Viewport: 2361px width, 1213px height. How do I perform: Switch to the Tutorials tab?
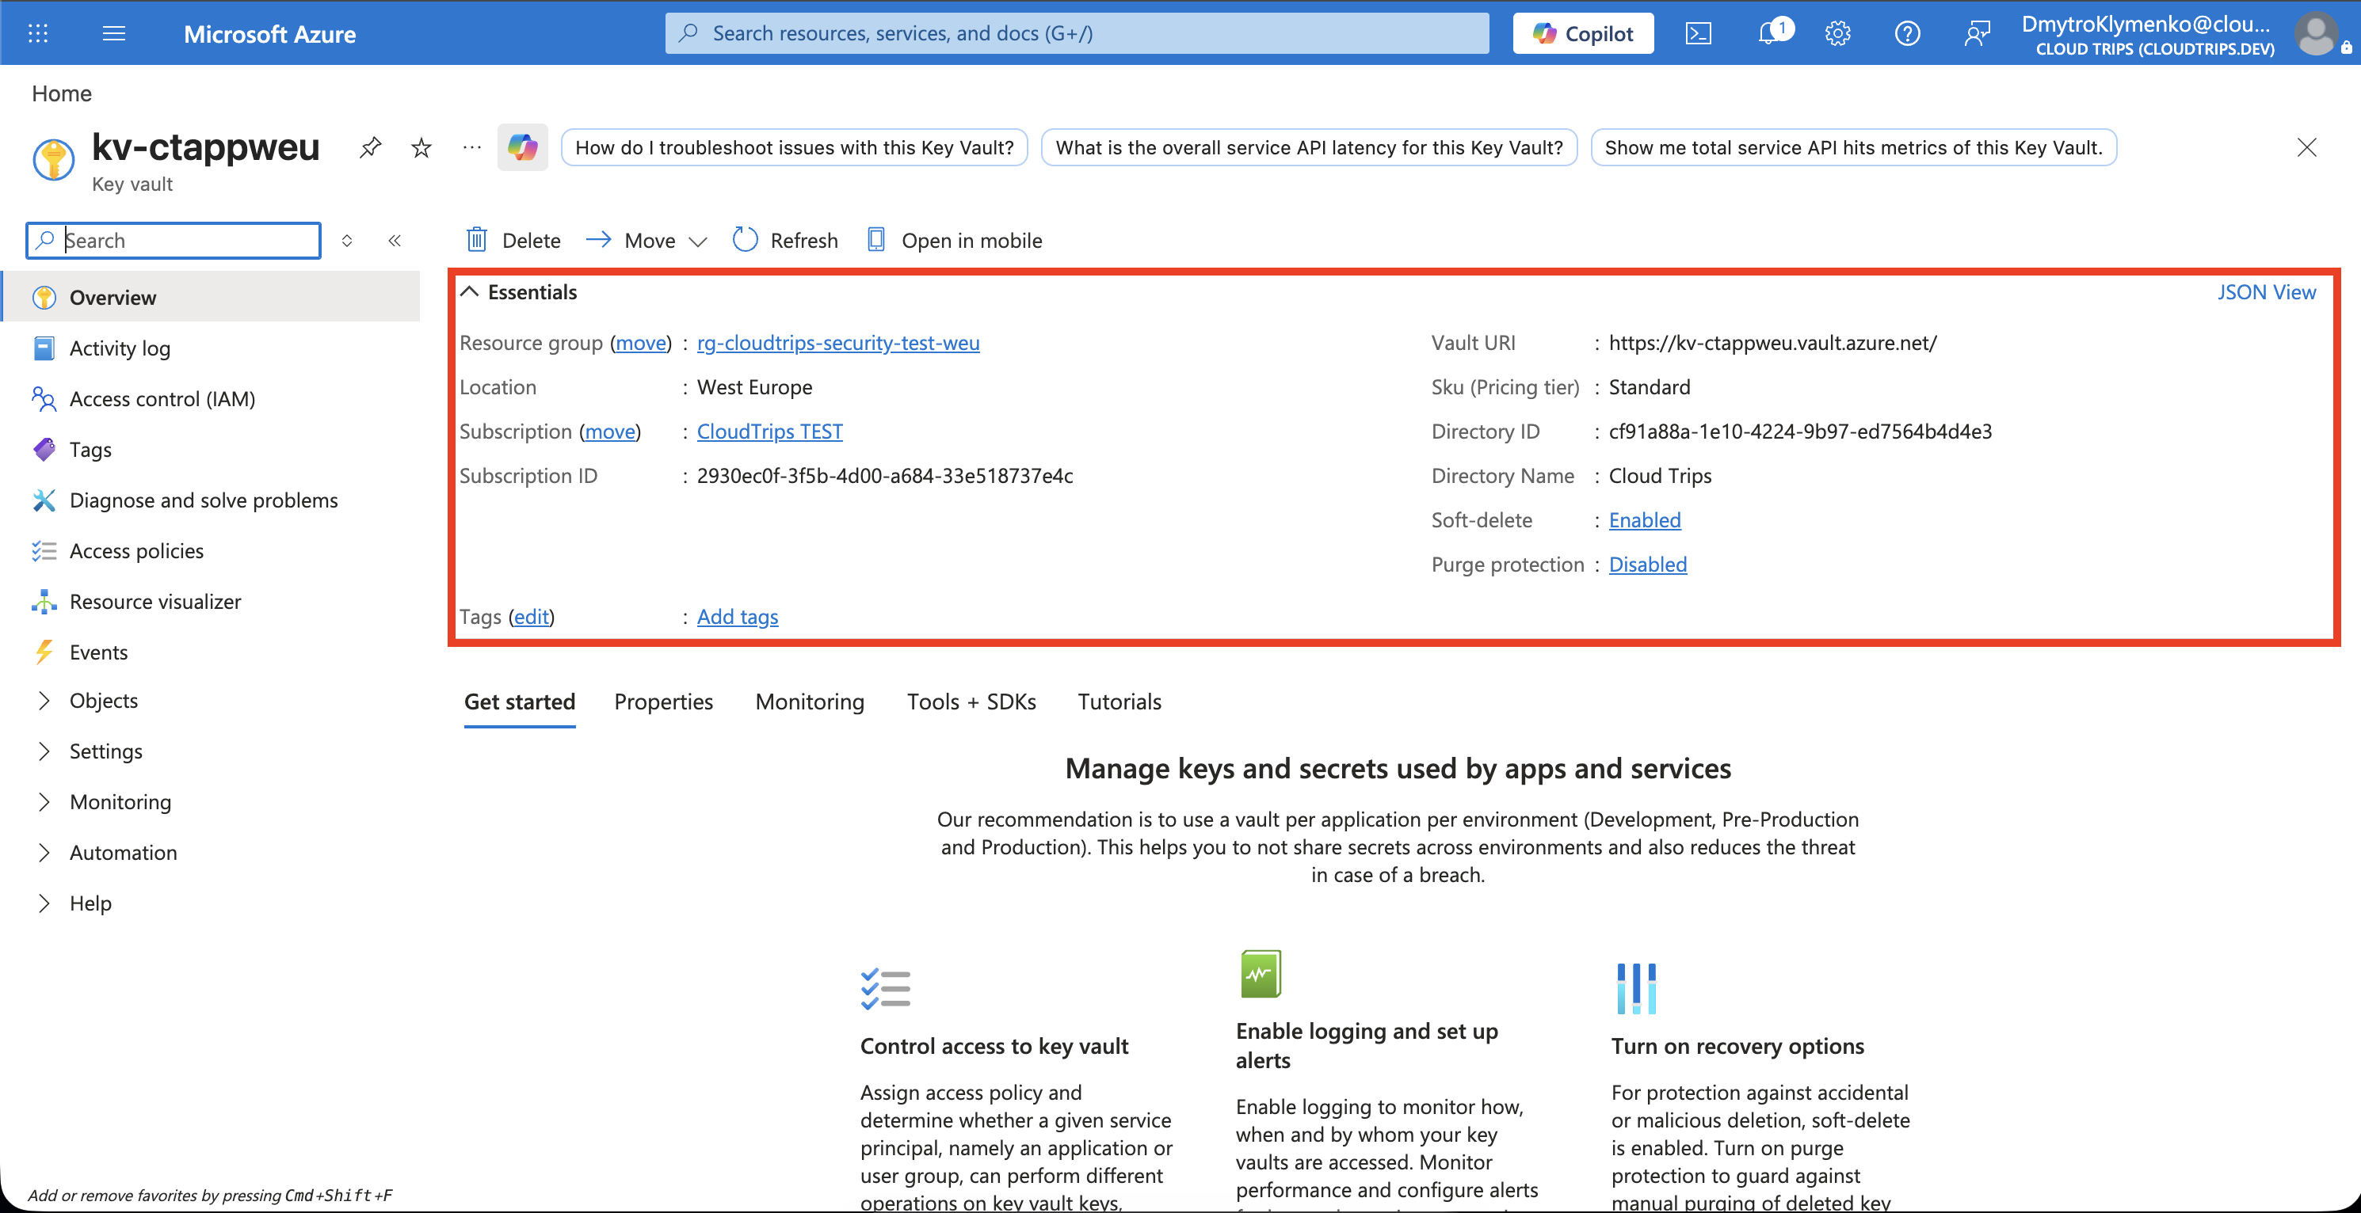coord(1119,702)
